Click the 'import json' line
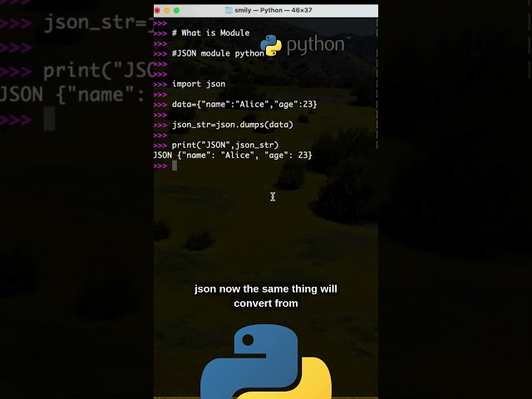The width and height of the screenshot is (532, 399). 199,84
